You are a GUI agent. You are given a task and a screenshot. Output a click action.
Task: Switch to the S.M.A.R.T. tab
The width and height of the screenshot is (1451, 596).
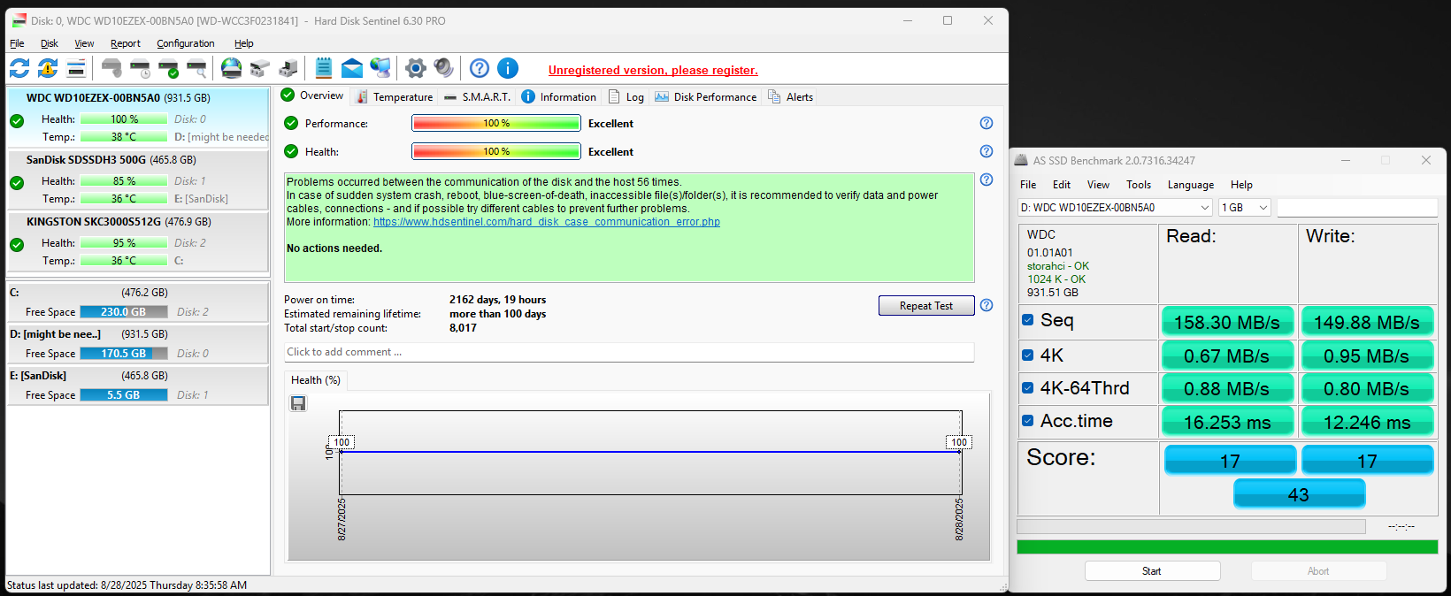tap(478, 96)
